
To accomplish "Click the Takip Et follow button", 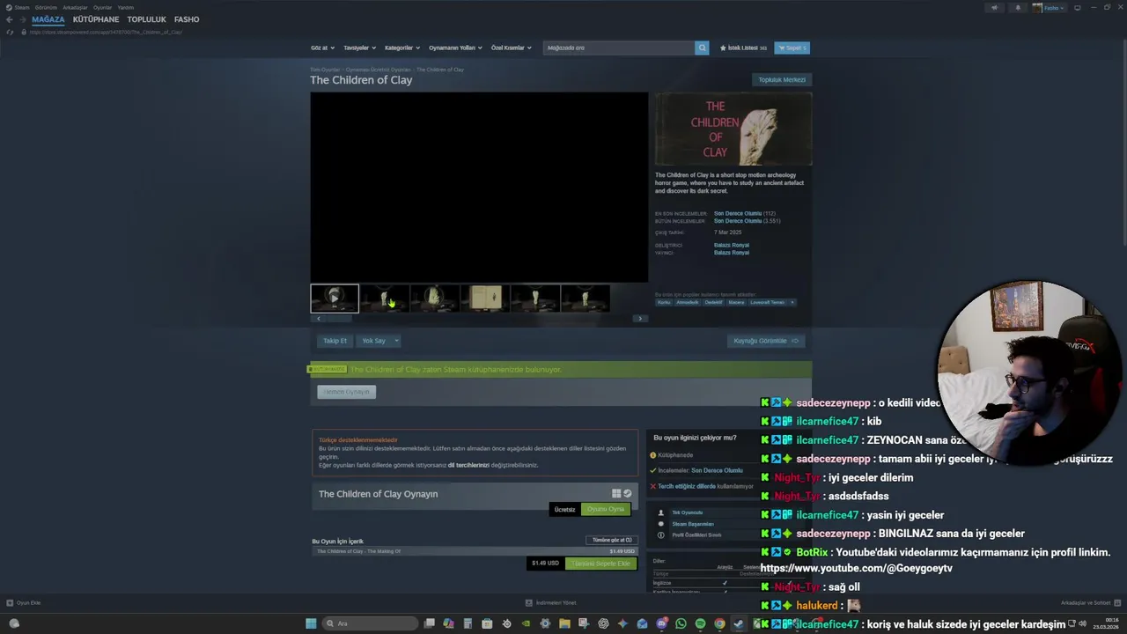I will coord(335,341).
